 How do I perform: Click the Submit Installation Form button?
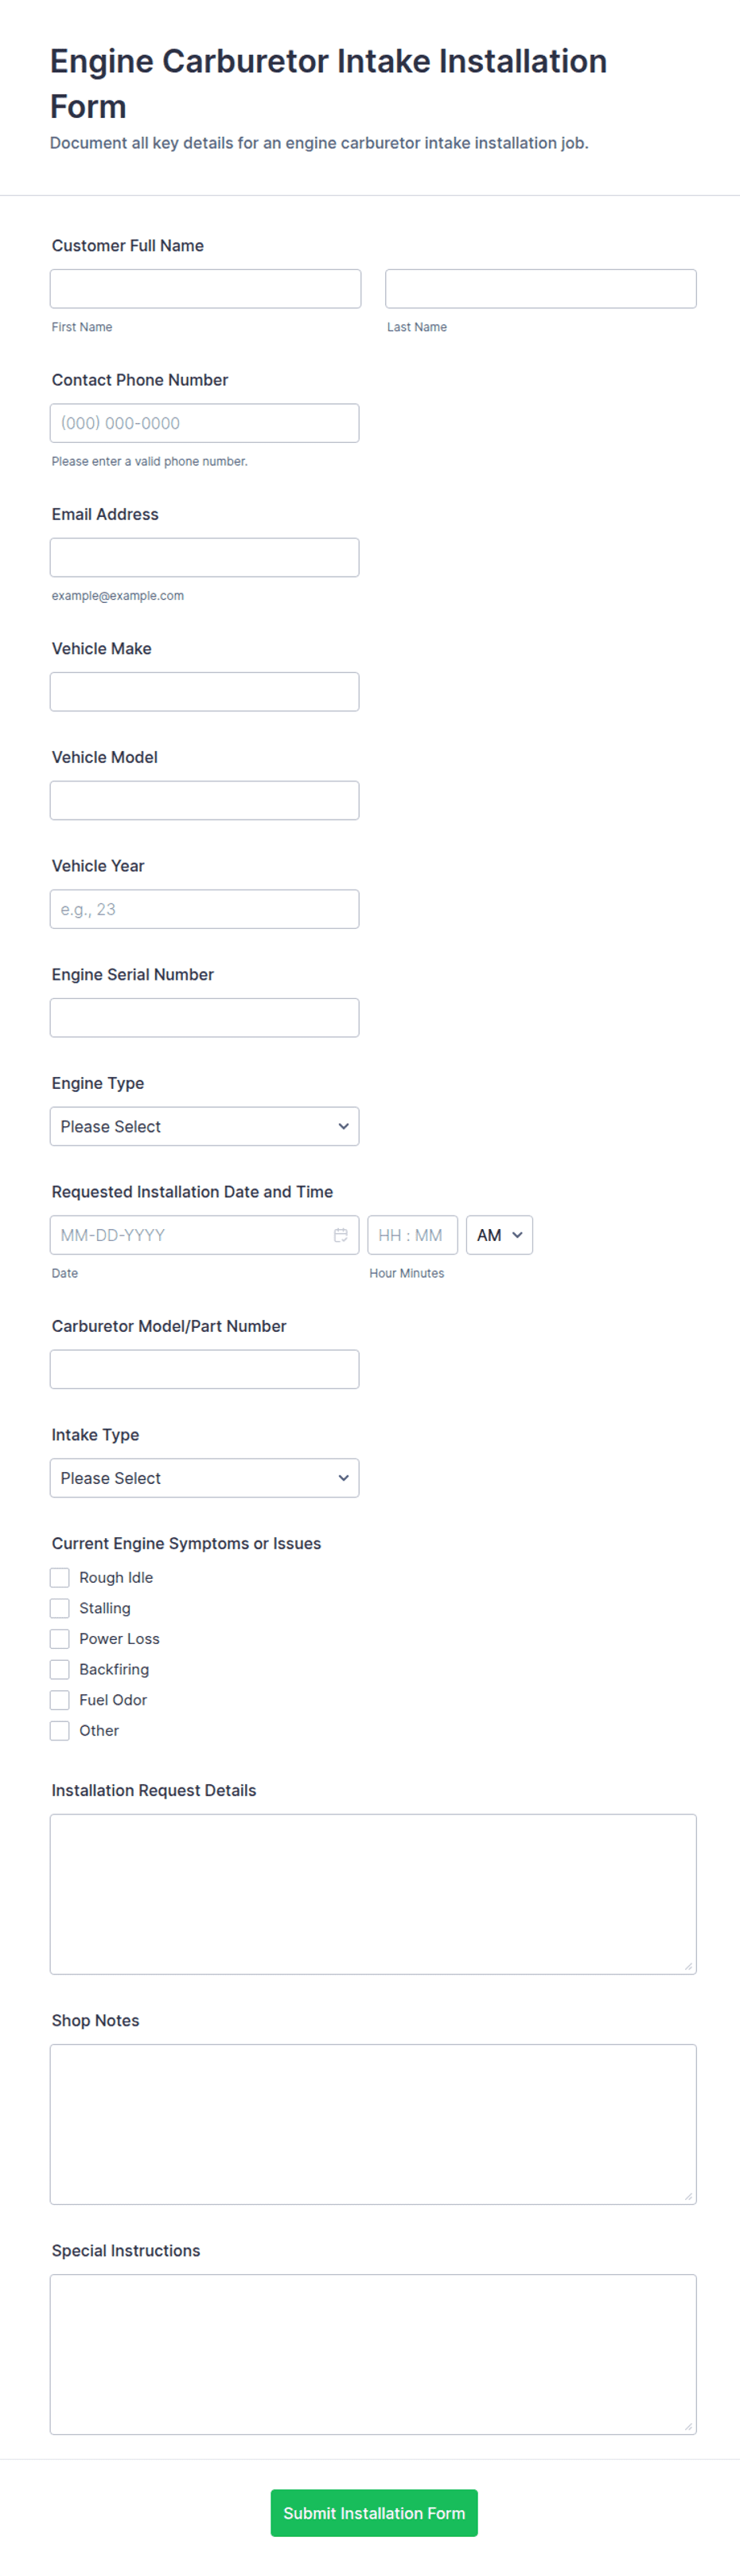click(x=373, y=2513)
